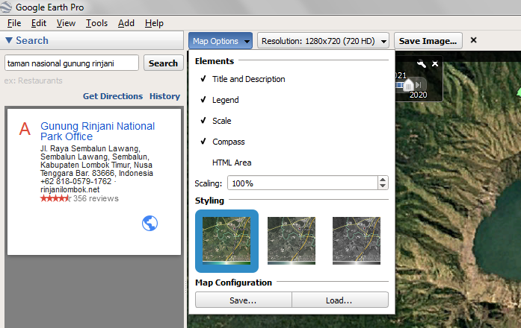Click the time slider thumb handle
The height and width of the screenshot is (328, 521).
408,85
